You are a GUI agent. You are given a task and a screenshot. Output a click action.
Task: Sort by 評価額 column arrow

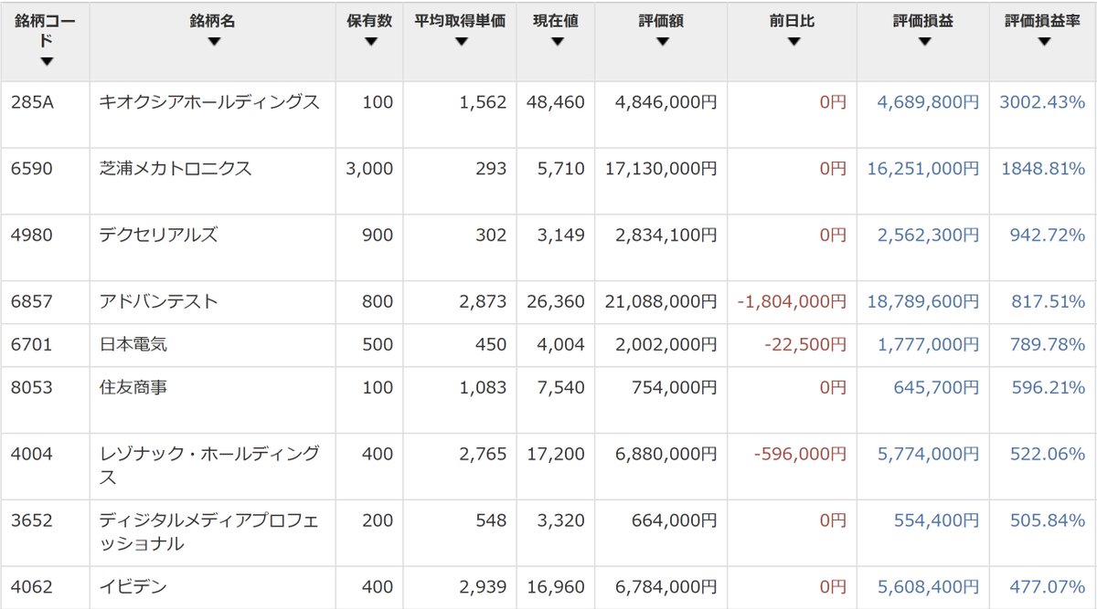pyautogui.click(x=661, y=41)
